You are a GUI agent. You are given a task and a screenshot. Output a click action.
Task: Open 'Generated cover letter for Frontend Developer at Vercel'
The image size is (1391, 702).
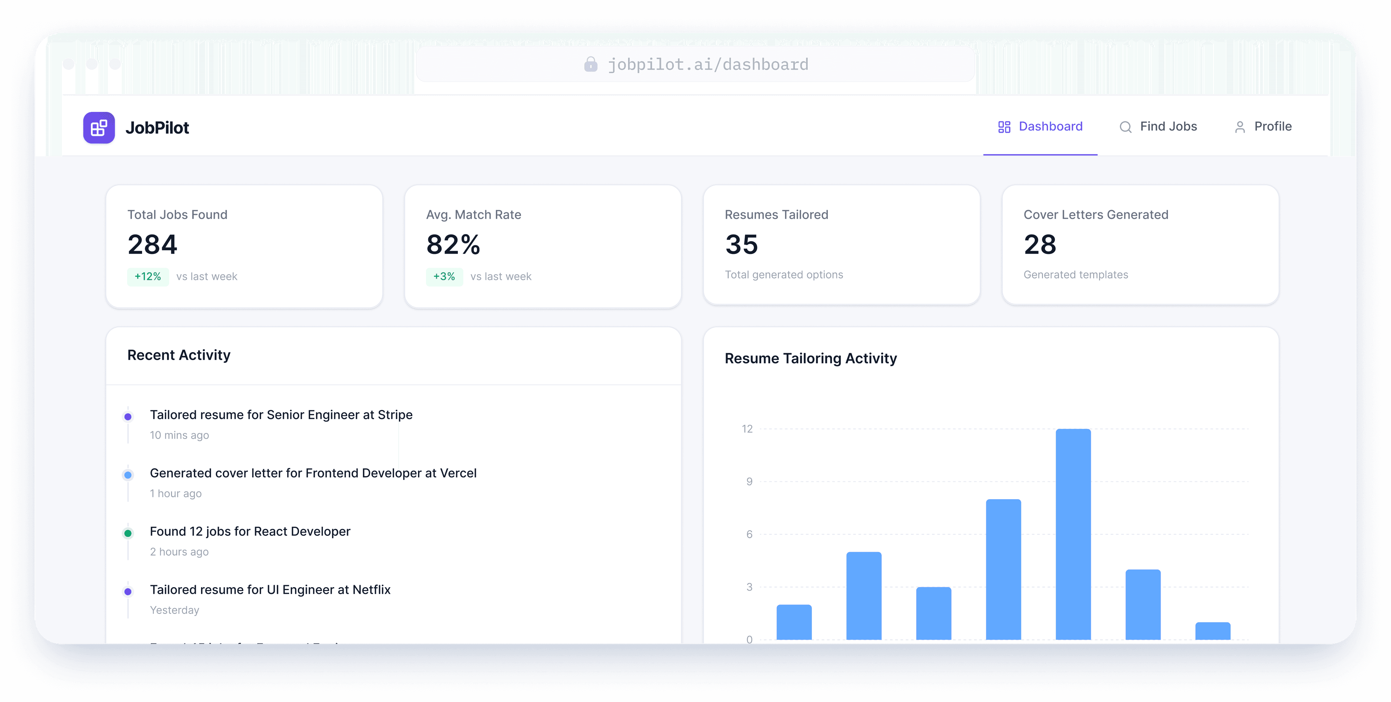pyautogui.click(x=313, y=473)
